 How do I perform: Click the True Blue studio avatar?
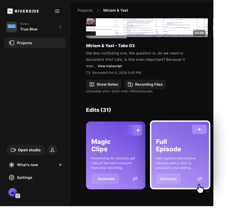pyautogui.click(x=12, y=27)
